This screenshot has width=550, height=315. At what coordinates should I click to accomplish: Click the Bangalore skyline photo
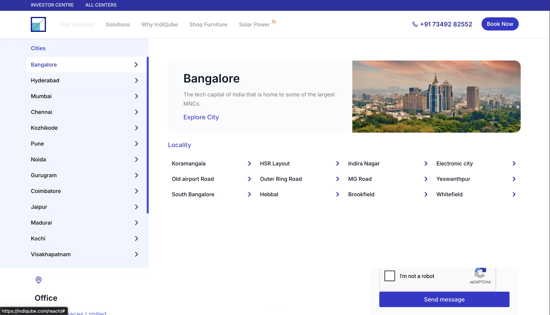436,96
